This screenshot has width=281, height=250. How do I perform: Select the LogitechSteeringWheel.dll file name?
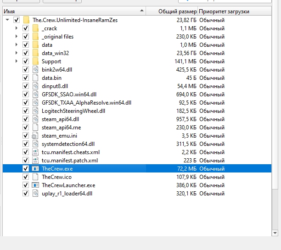click(x=73, y=111)
